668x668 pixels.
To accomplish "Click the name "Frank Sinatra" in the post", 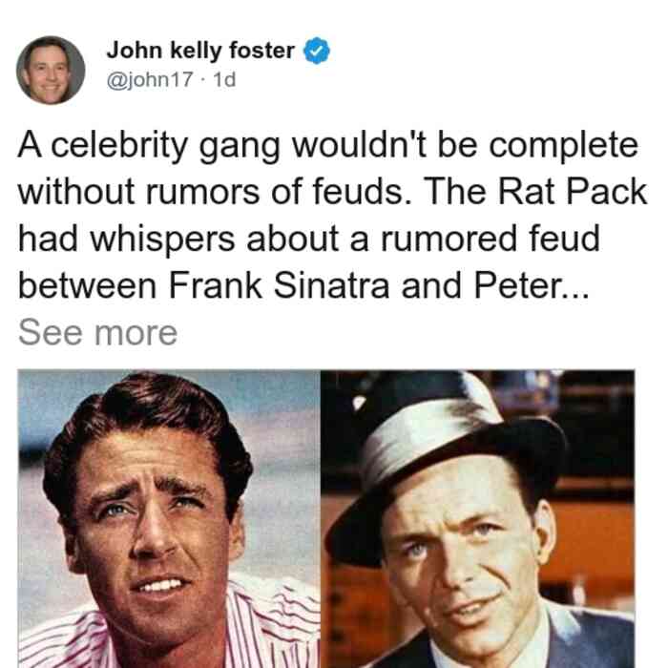I will tap(279, 285).
